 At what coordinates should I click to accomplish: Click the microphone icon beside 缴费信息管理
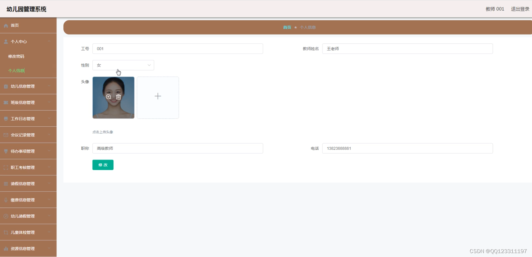click(6, 200)
